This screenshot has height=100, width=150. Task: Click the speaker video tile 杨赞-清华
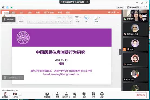click(135, 15)
